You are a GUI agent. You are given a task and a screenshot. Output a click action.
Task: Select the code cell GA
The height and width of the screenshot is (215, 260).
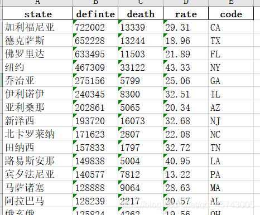point(231,80)
